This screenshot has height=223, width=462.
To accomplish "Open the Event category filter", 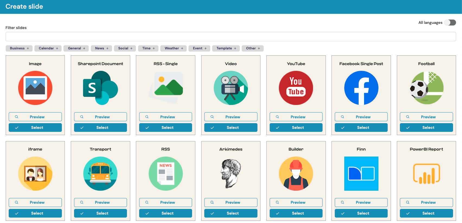I will pyautogui.click(x=199, y=48).
